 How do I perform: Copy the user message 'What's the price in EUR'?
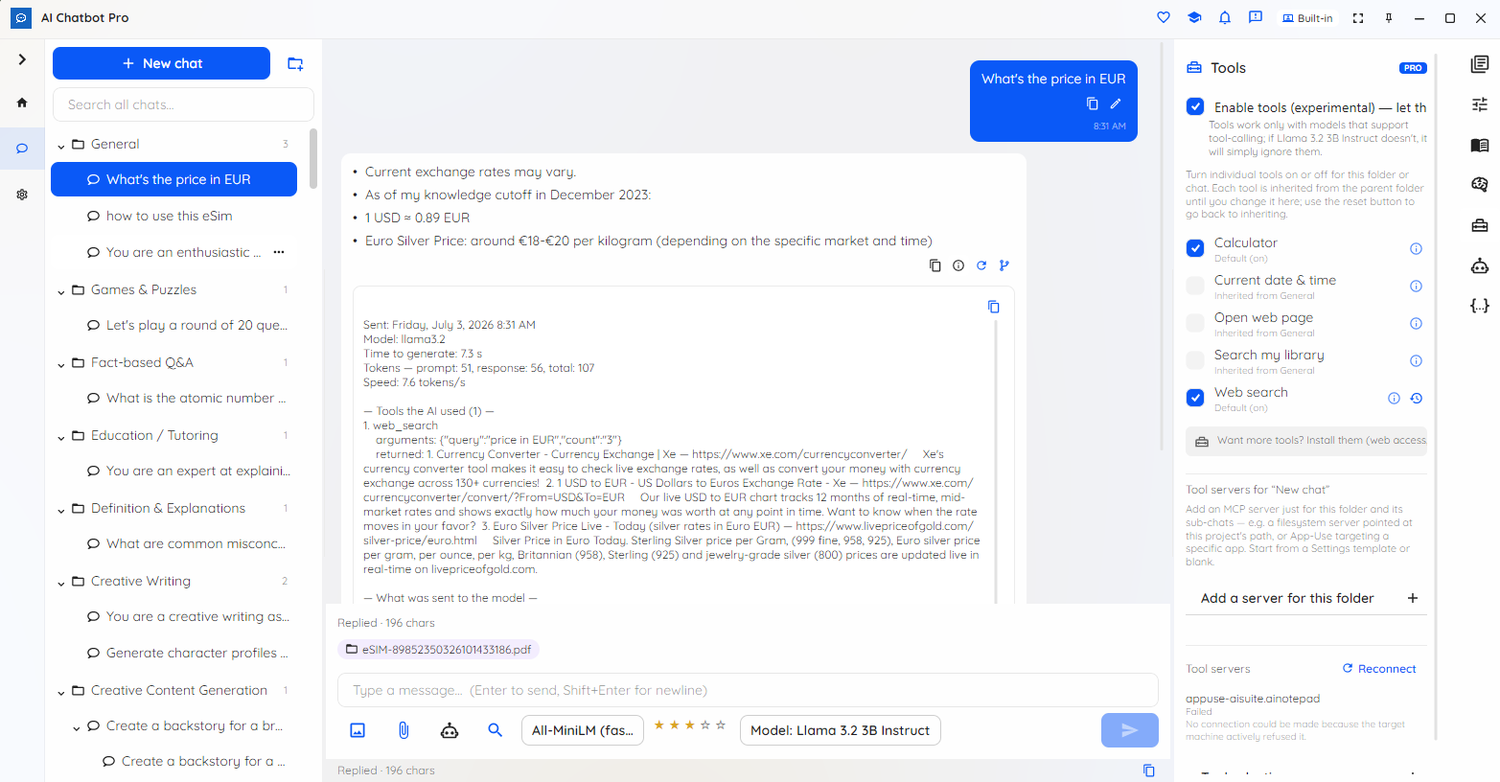1093,103
